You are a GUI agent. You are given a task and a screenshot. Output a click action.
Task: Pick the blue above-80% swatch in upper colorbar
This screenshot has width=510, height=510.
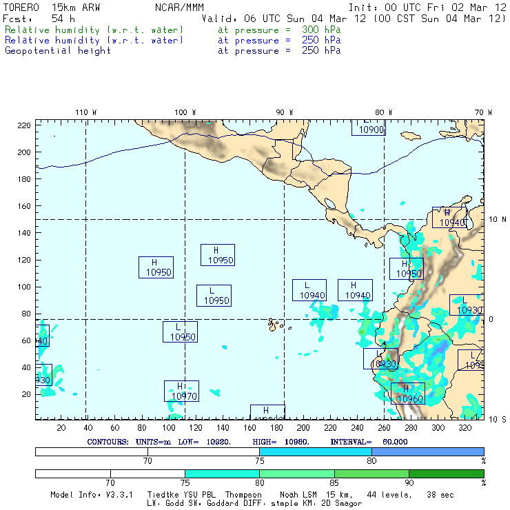[x=427, y=451]
